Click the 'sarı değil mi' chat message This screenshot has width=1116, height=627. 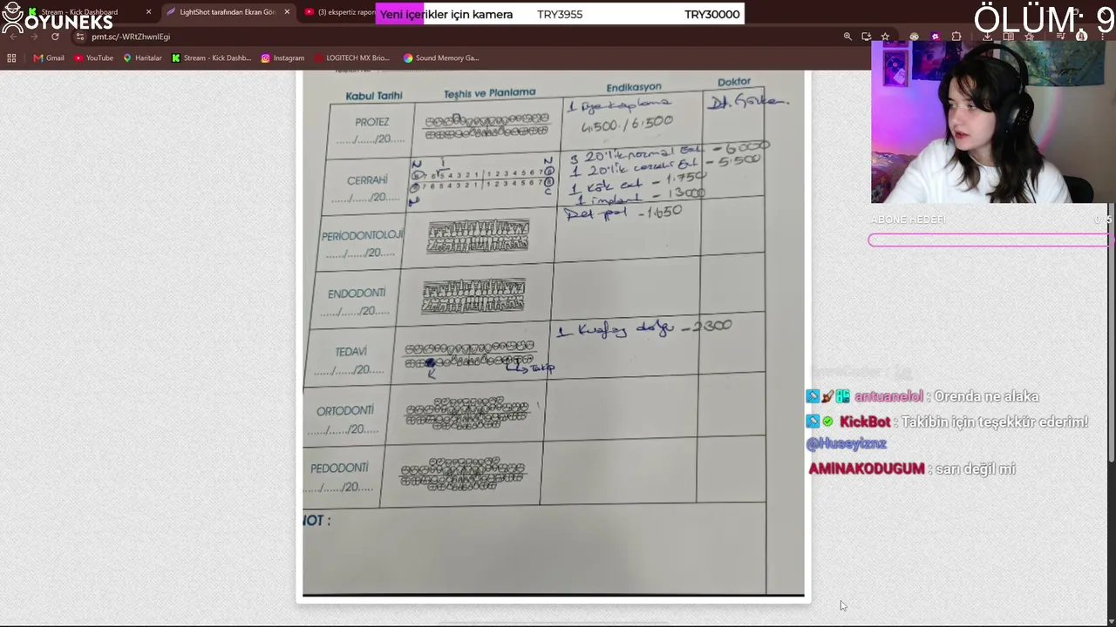click(x=976, y=469)
